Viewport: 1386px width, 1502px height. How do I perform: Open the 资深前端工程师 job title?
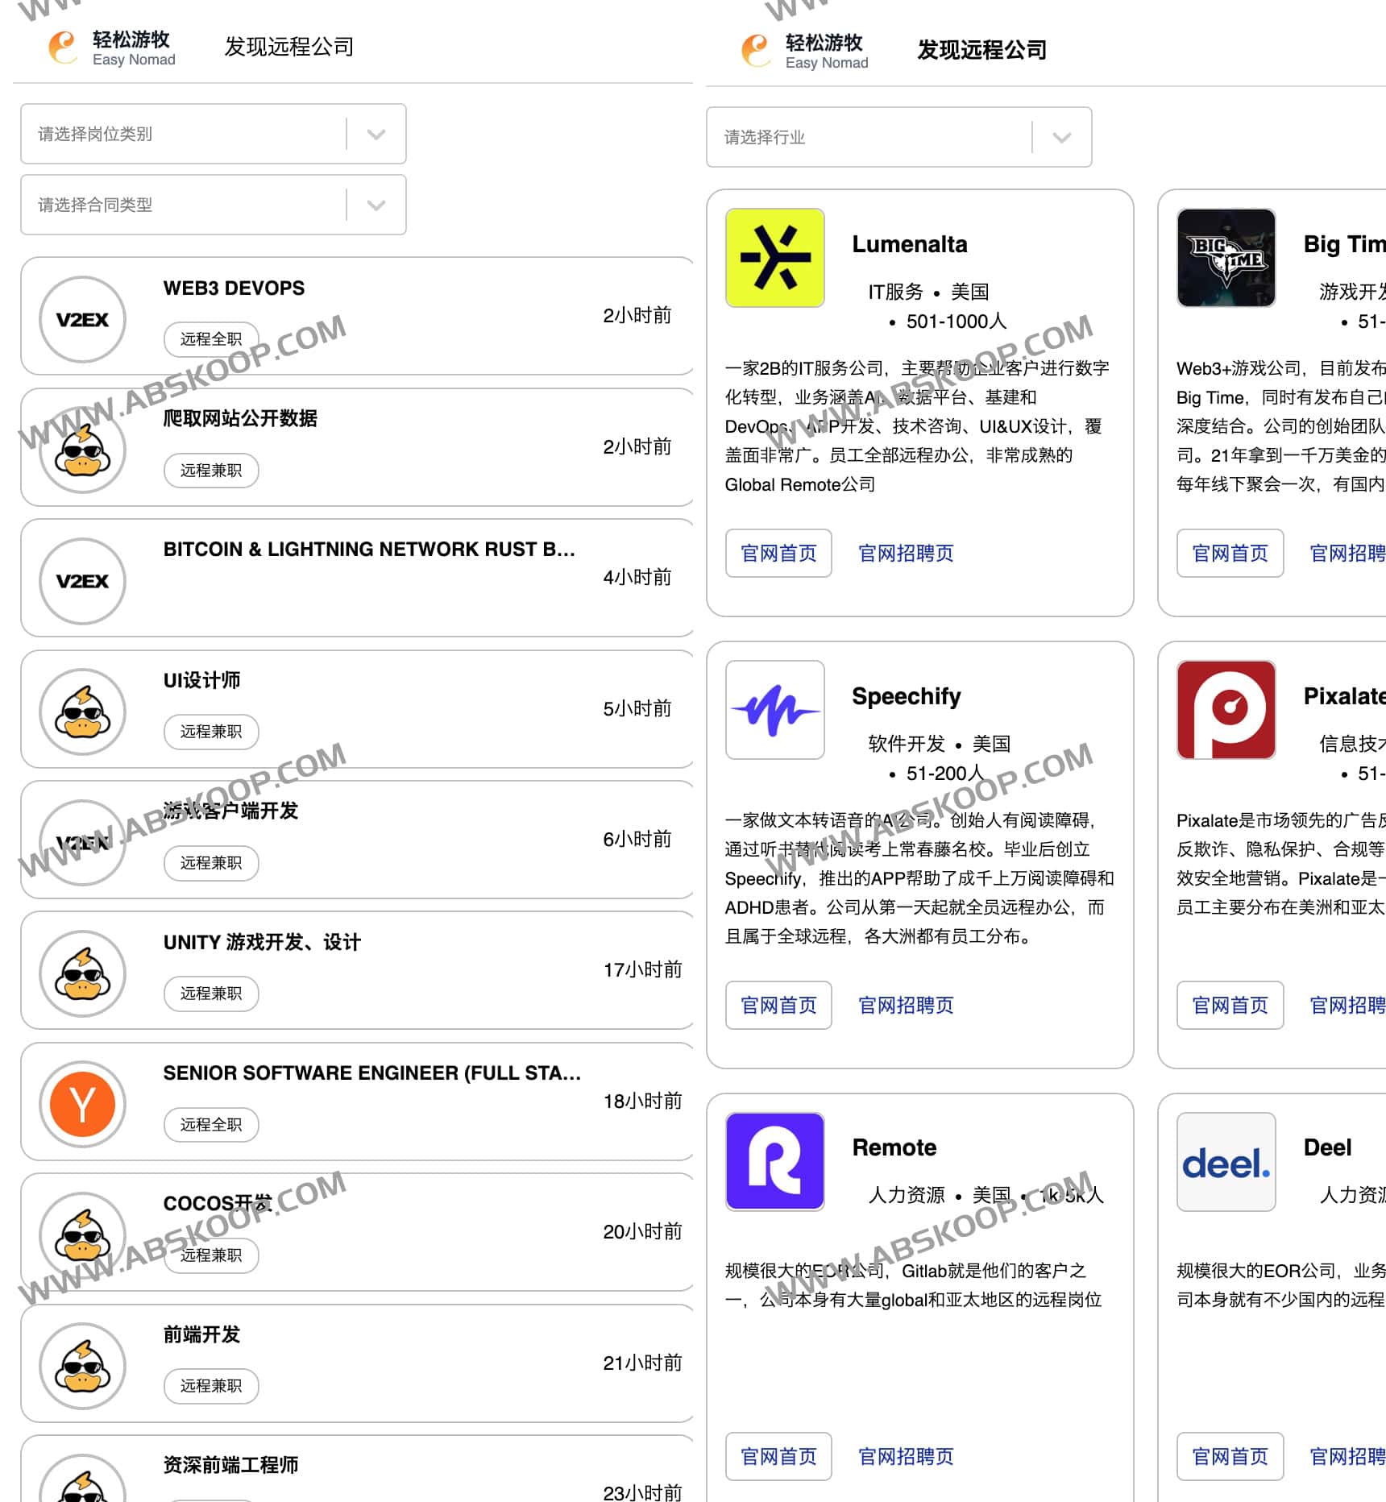(x=230, y=1465)
